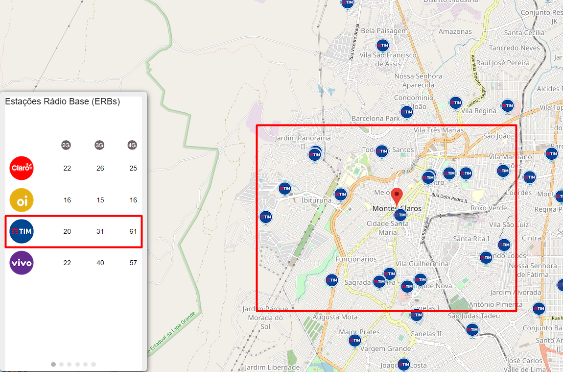Image resolution: width=563 pixels, height=372 pixels.
Task: Open TIM marker near Barcelona Park
Action: (x=406, y=112)
